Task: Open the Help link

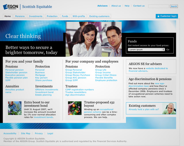Action: click(x=127, y=6)
